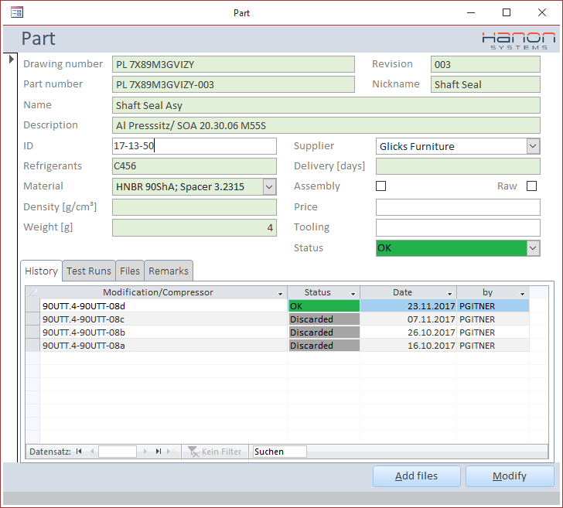563x508 pixels.
Task: Switch to the History tab
Action: 41,271
